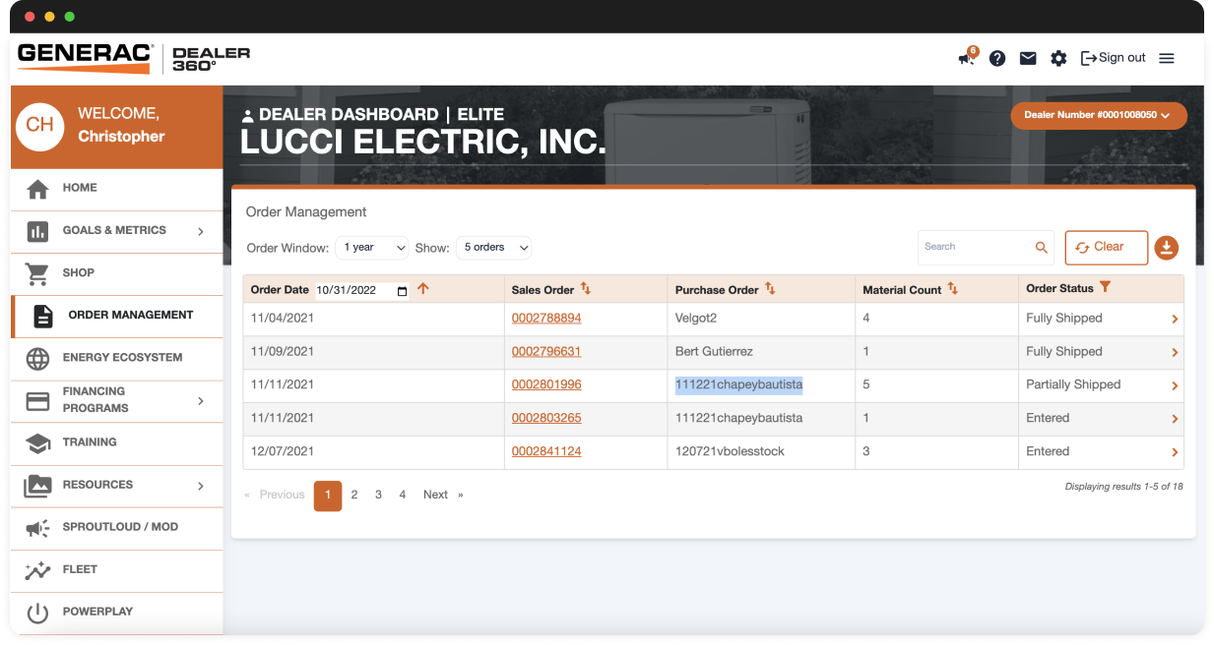Go to page 3 of results
1214x645 pixels.
[x=378, y=495]
